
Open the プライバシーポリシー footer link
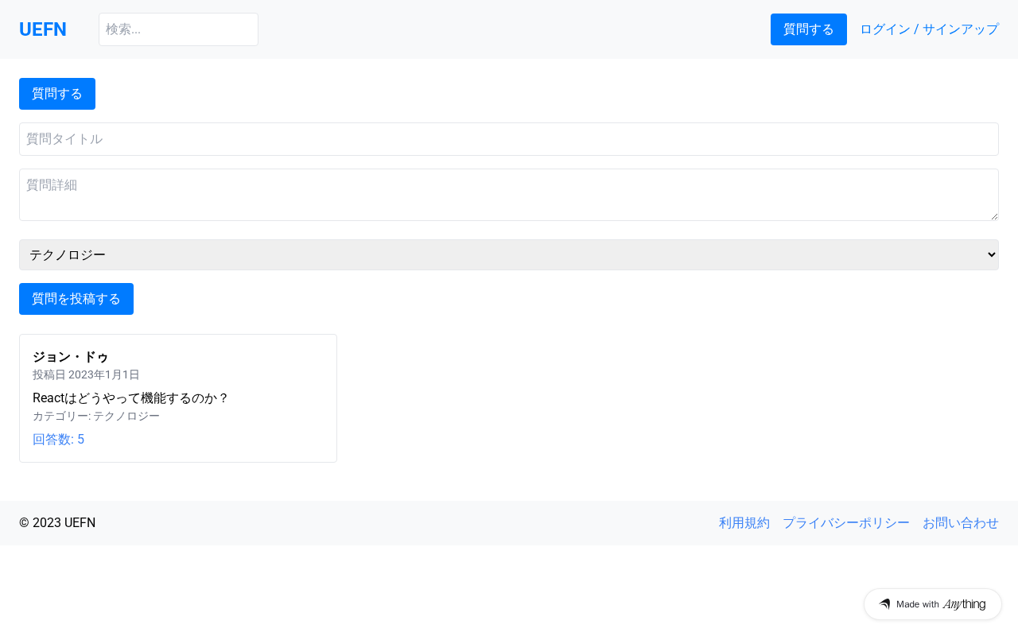846,523
